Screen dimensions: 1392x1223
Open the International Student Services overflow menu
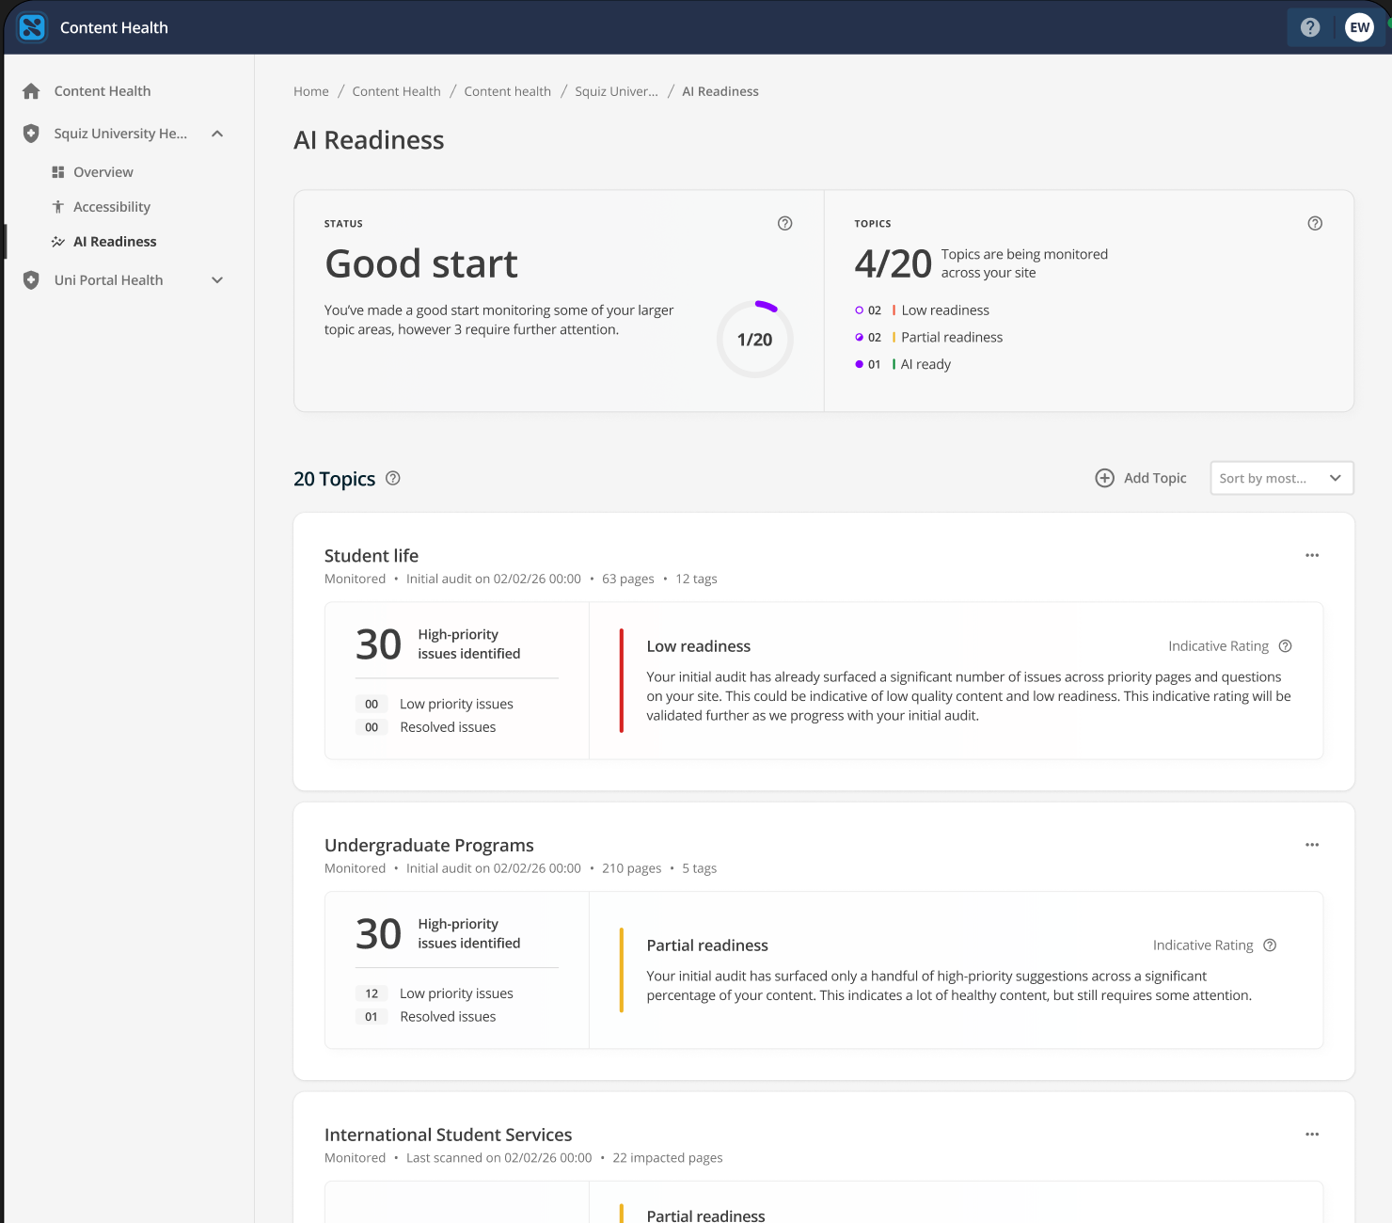[1311, 1135]
